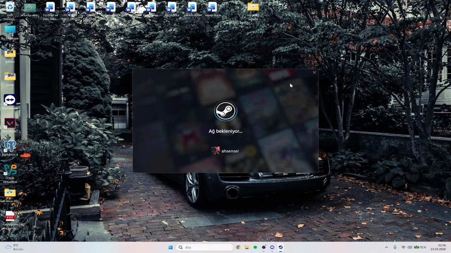The height and width of the screenshot is (253, 451).
Task: Open the artucky-alm image file on desktop
Action: click(x=30, y=10)
